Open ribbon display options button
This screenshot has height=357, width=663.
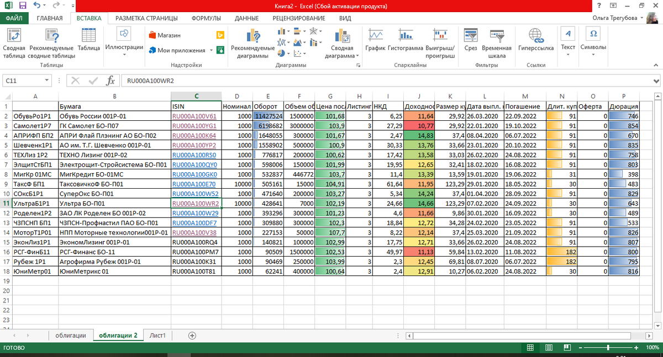pos(613,6)
